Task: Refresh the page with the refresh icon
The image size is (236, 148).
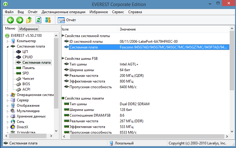Action: 38,20
